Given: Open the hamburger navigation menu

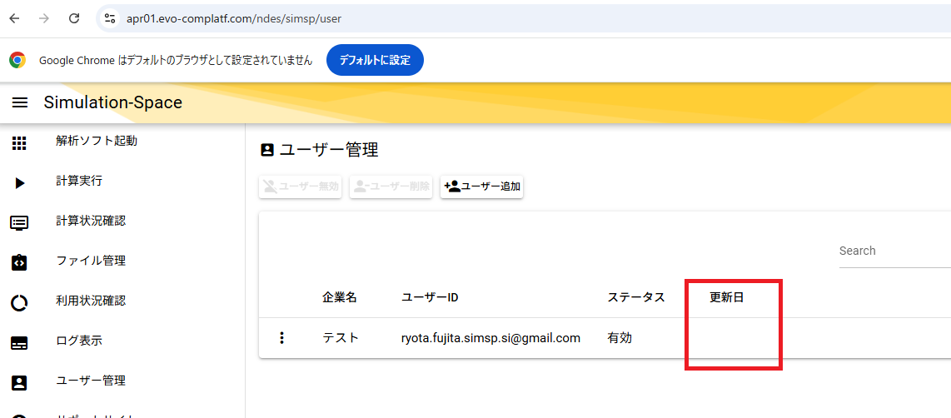Looking at the screenshot, I should tap(20, 102).
